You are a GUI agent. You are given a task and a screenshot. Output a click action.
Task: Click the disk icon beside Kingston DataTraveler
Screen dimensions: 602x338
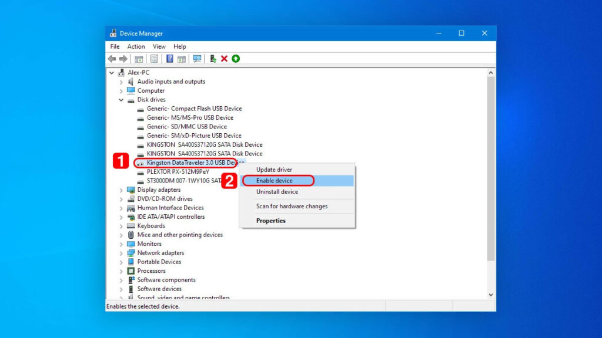[140, 163]
